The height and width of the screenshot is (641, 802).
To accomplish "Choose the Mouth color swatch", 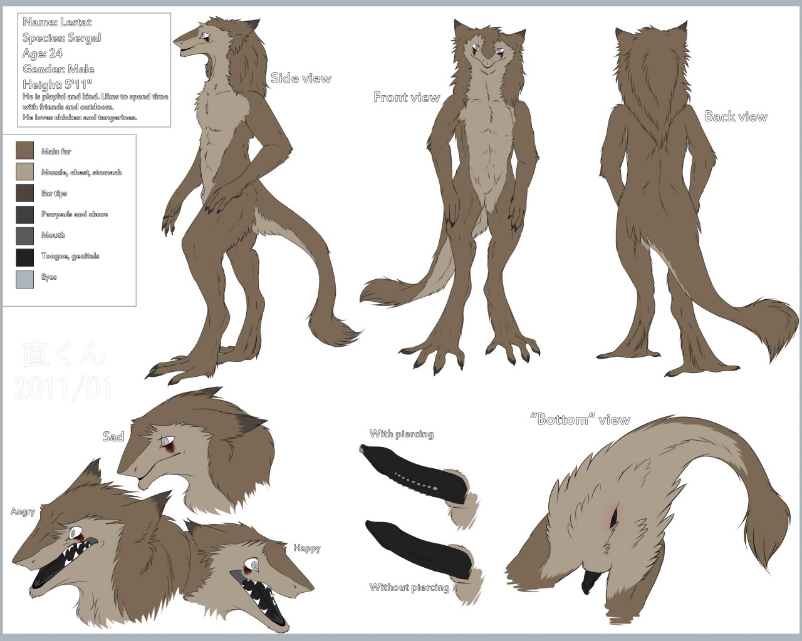I will pyautogui.click(x=24, y=235).
